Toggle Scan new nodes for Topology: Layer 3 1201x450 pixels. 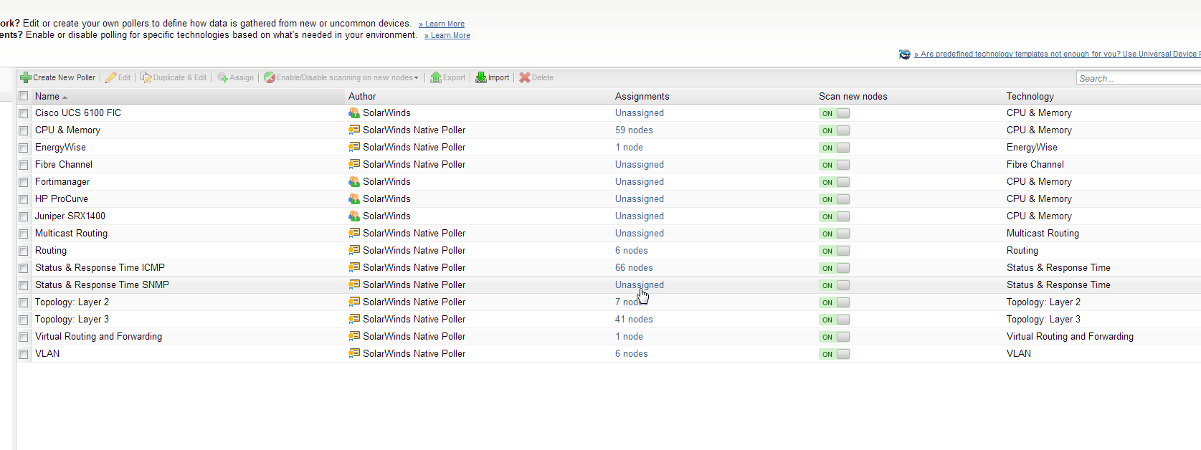[835, 320]
